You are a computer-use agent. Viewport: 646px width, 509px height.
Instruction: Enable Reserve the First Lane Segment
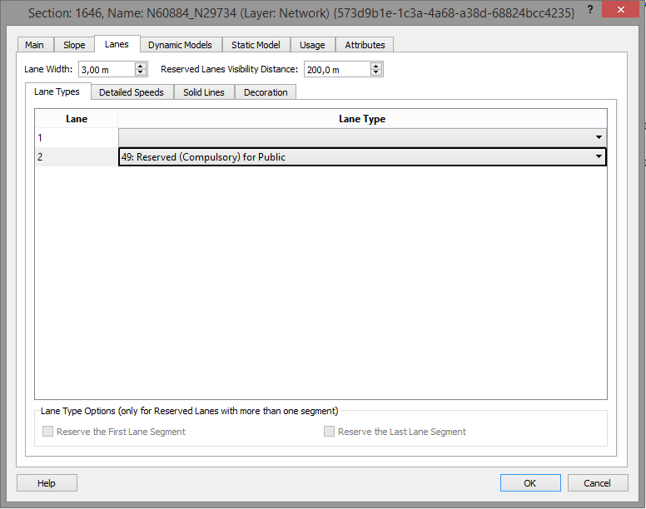48,432
